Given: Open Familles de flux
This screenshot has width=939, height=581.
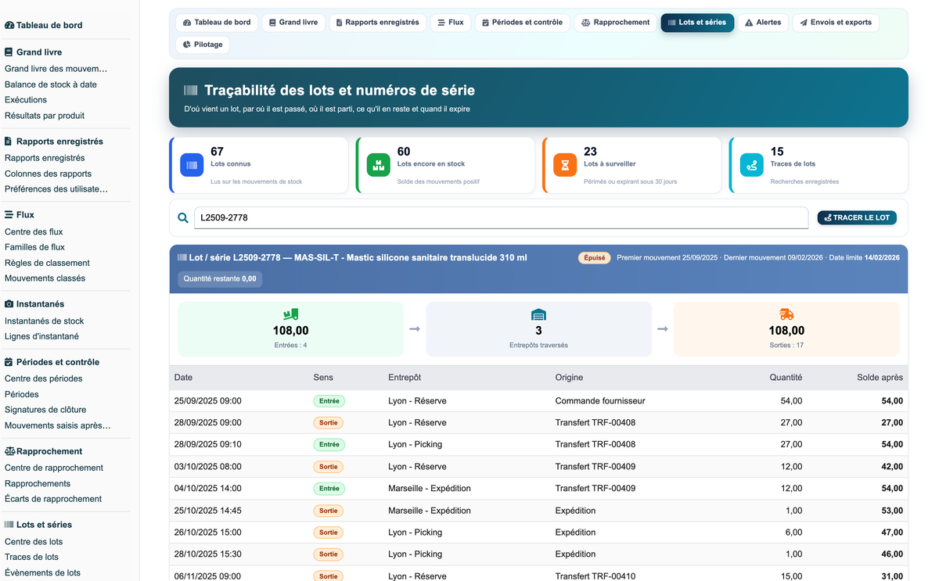Looking at the screenshot, I should (x=34, y=247).
